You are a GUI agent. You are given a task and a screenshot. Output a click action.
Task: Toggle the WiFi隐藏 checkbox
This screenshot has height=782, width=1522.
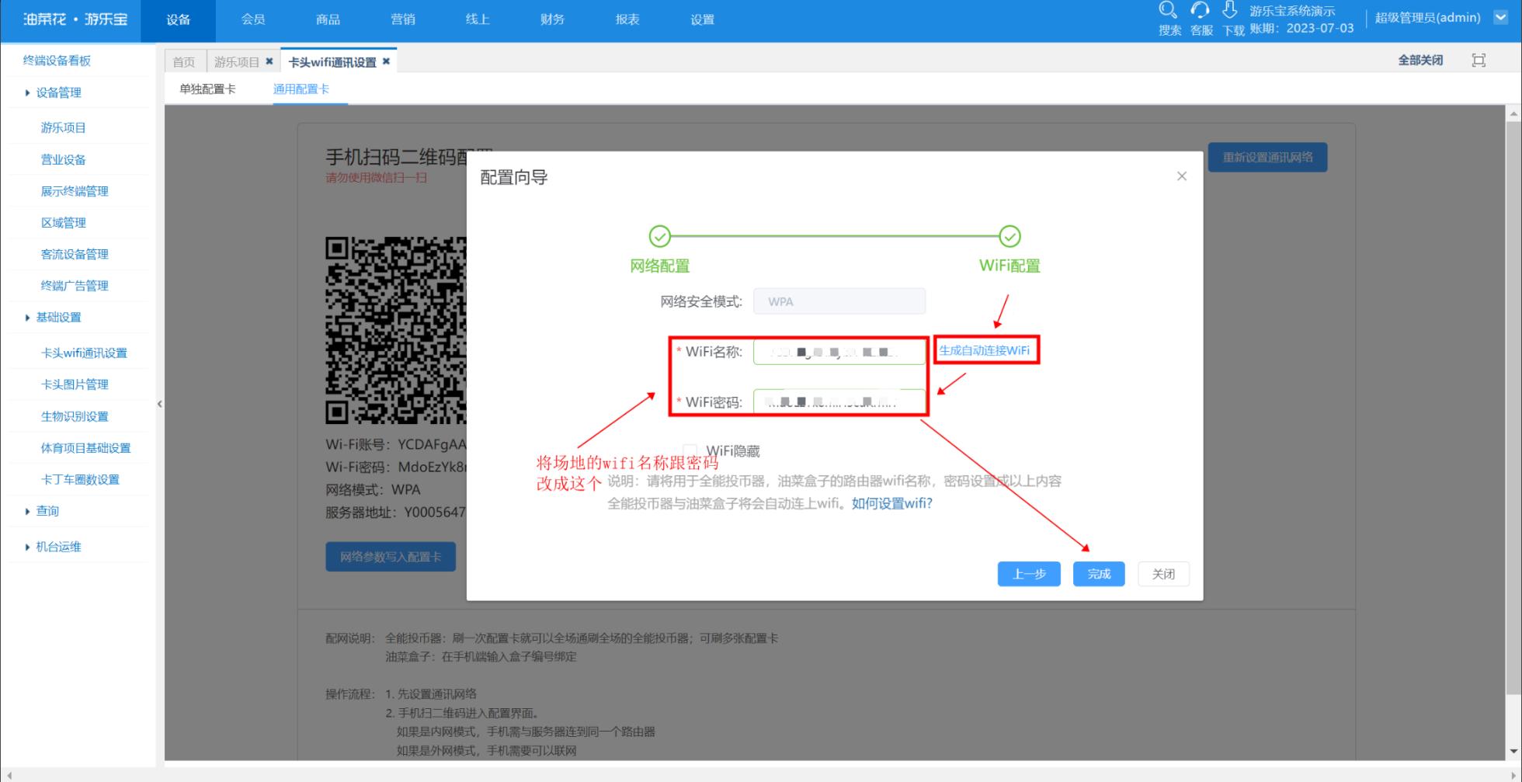coord(690,450)
